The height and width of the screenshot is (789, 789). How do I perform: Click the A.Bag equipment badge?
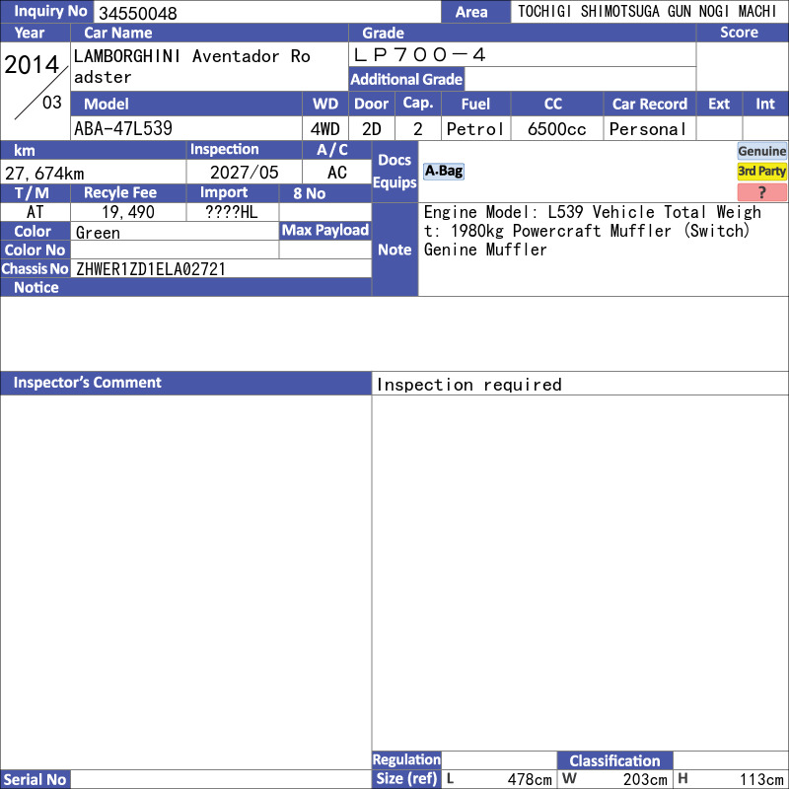point(443,171)
